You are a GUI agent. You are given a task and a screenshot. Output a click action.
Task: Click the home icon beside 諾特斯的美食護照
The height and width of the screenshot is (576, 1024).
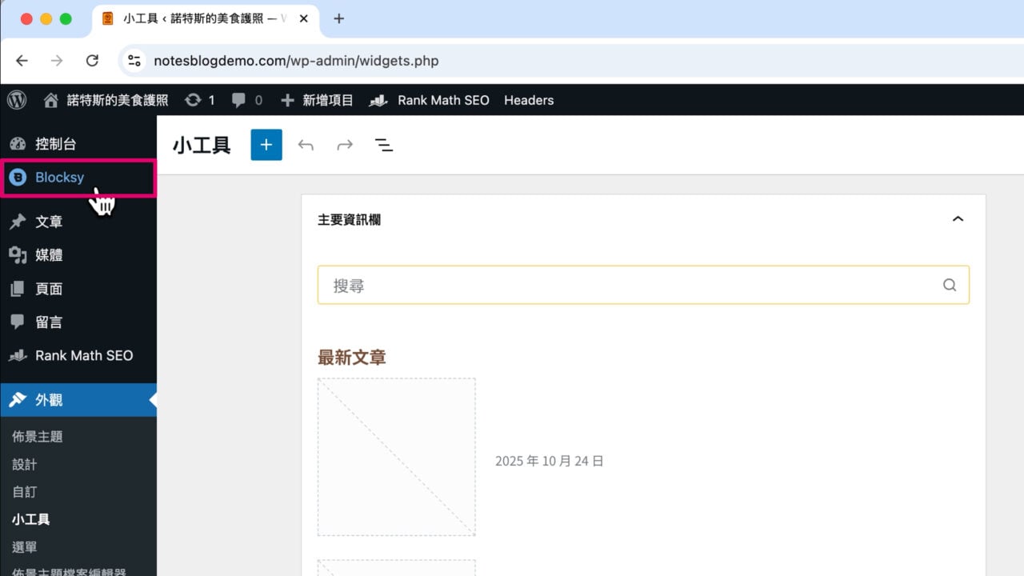53,99
